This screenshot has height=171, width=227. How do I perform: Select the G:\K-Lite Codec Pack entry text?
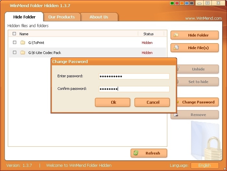tap(45, 53)
